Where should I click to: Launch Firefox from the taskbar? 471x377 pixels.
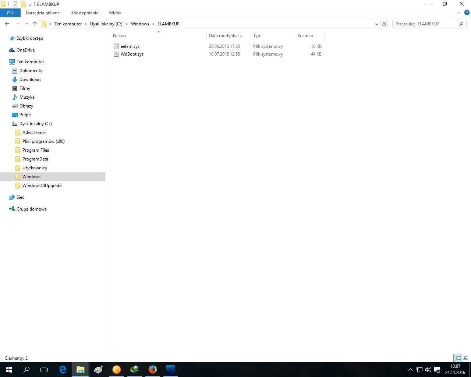pos(152,370)
